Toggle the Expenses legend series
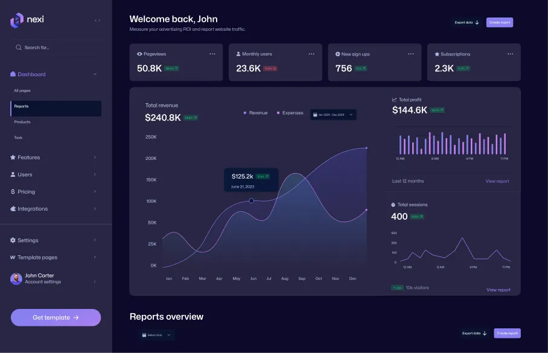The image size is (548, 353). pyautogui.click(x=290, y=113)
